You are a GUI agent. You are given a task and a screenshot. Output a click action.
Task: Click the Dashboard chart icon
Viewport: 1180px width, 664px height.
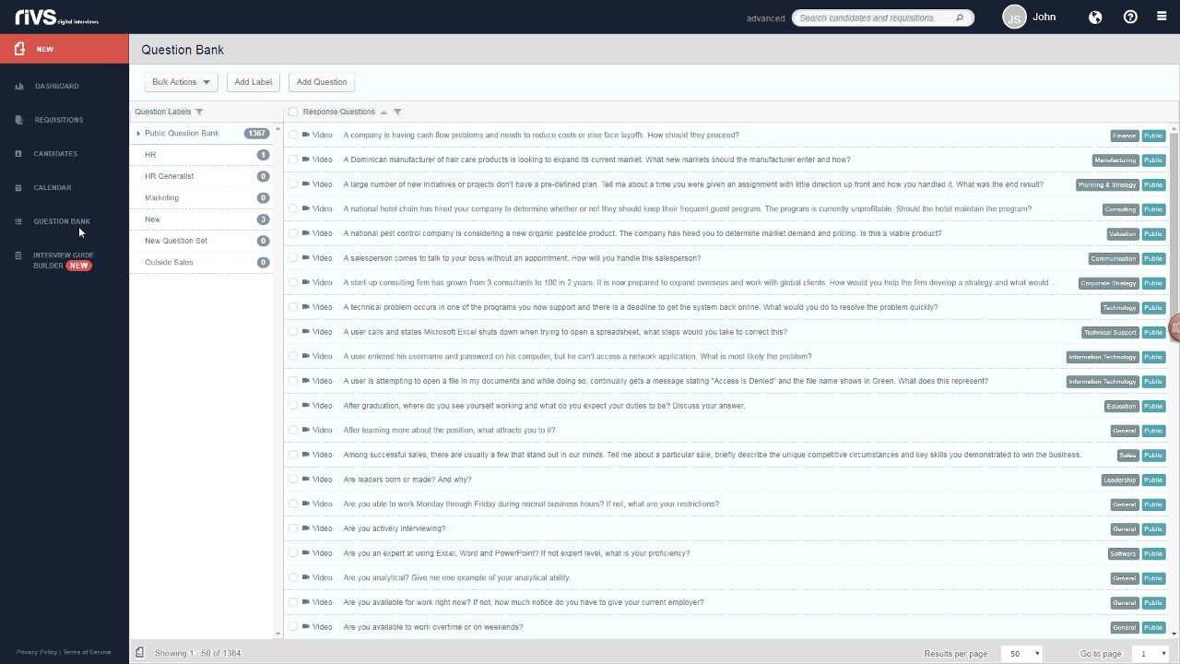click(x=19, y=86)
